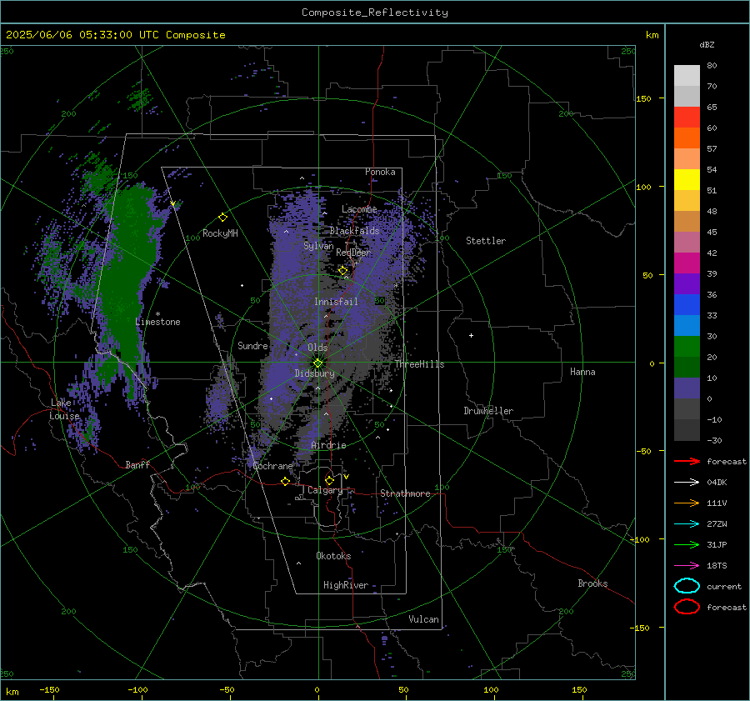Click the HighRiver city label
This screenshot has width=750, height=701.
point(345,585)
